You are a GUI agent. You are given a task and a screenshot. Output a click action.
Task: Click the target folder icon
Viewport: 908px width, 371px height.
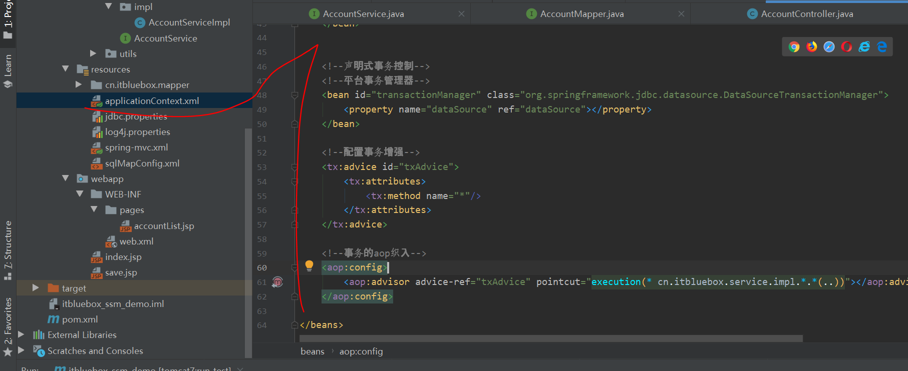pos(53,288)
